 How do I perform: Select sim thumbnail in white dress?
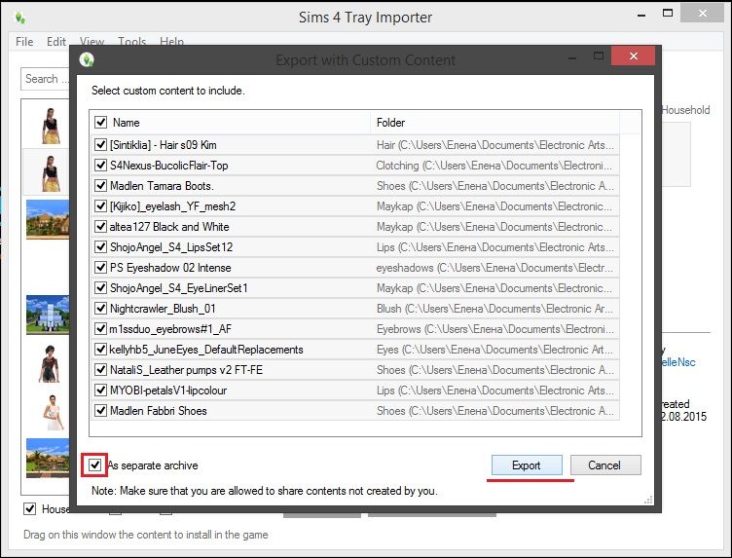53,412
